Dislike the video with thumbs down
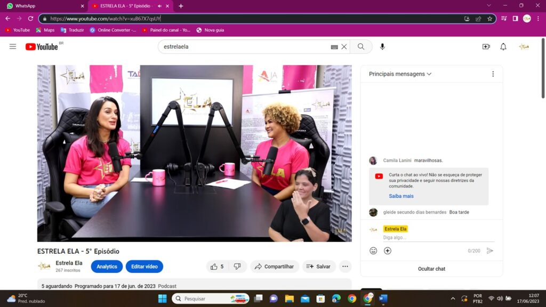This screenshot has width=546, height=307. coord(237,266)
